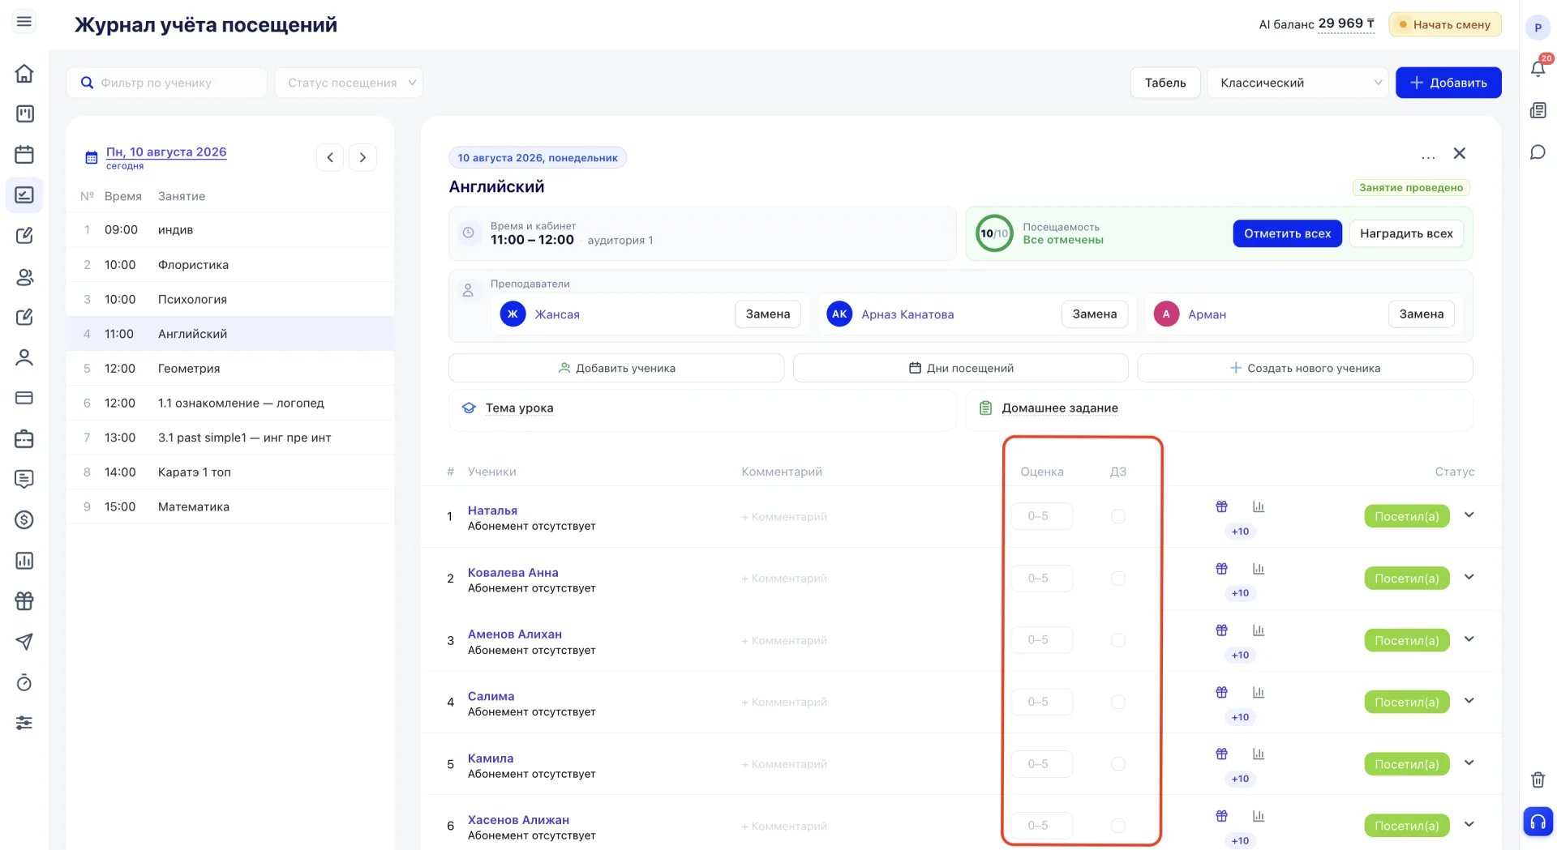The width and height of the screenshot is (1557, 850).
Task: Open the headset support button
Action: [x=1538, y=822]
